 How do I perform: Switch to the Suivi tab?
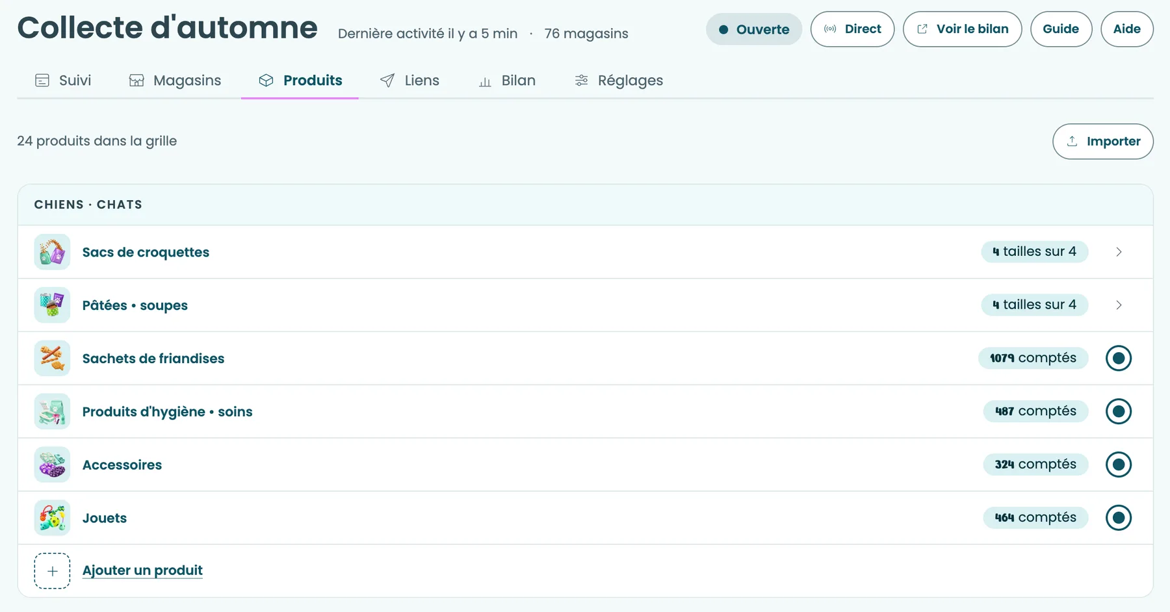[63, 81]
